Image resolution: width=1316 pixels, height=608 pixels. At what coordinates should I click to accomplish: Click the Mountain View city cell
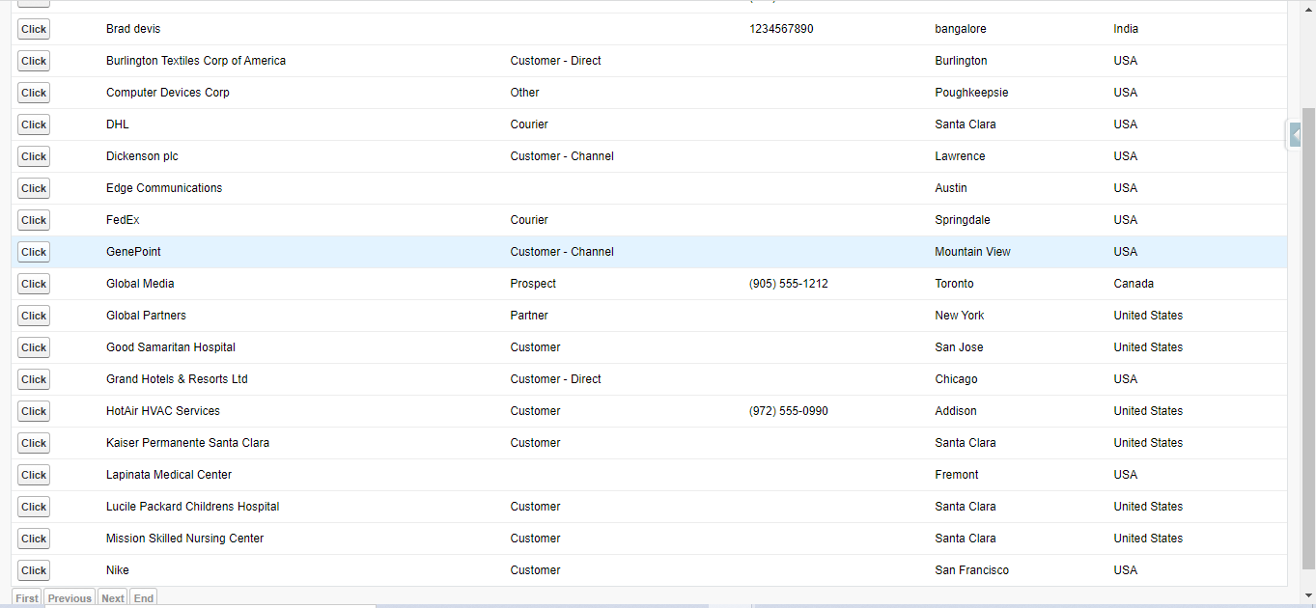[x=973, y=252]
